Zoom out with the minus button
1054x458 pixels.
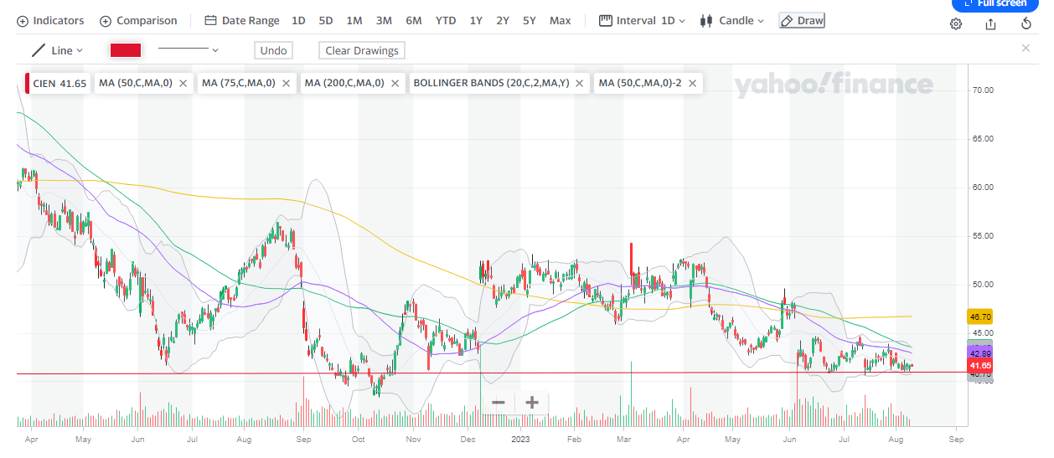(x=499, y=403)
